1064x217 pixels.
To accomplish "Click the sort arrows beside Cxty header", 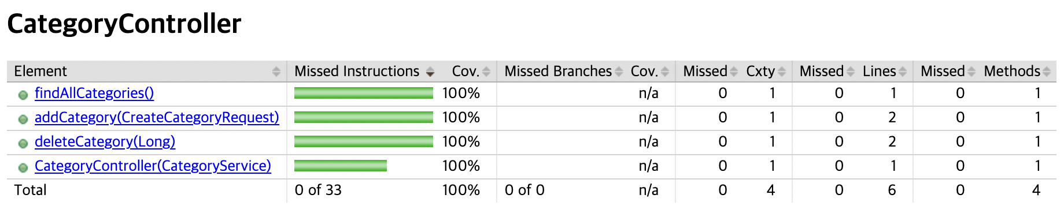I will (x=782, y=72).
